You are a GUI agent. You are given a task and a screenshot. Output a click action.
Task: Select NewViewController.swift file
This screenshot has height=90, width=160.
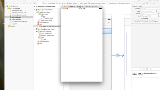click(18, 15)
